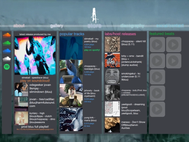The image size is (189, 142).
Task: Click '4,400 plays' under nostalgia
Action: 89,72
